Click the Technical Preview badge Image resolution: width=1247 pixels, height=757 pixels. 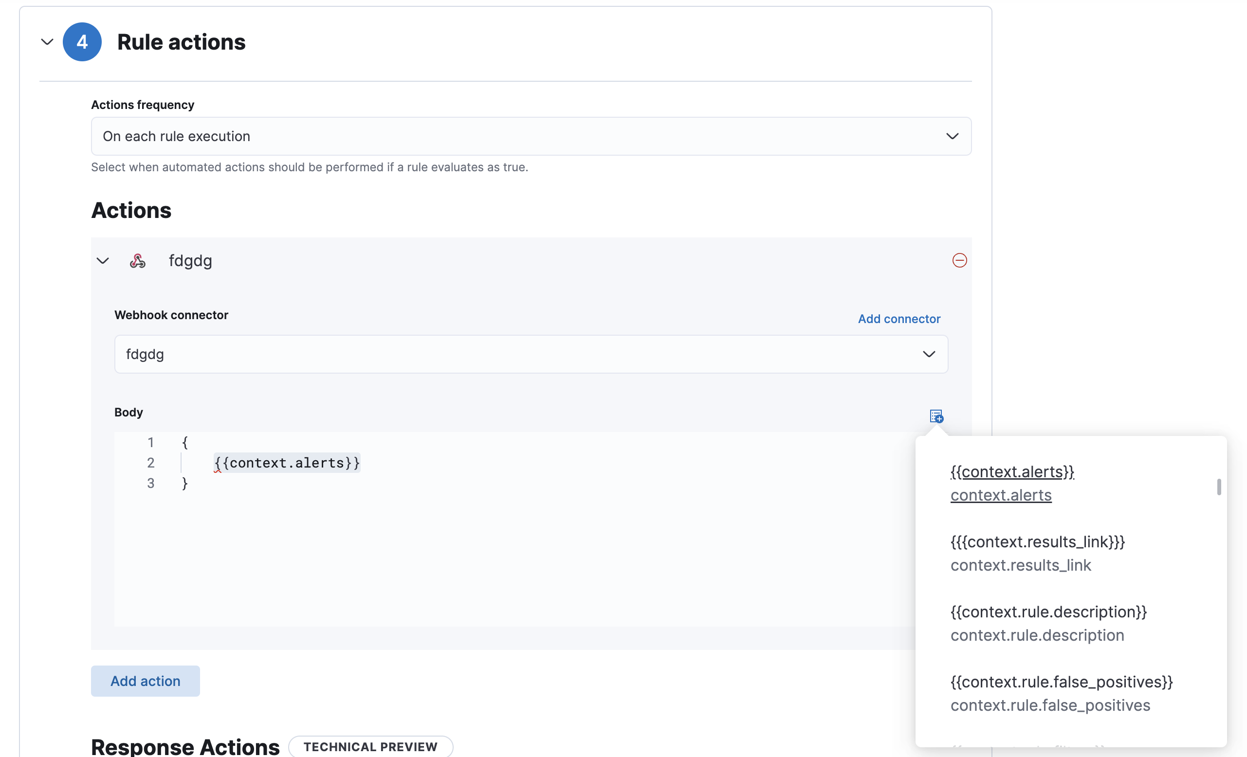[370, 746]
